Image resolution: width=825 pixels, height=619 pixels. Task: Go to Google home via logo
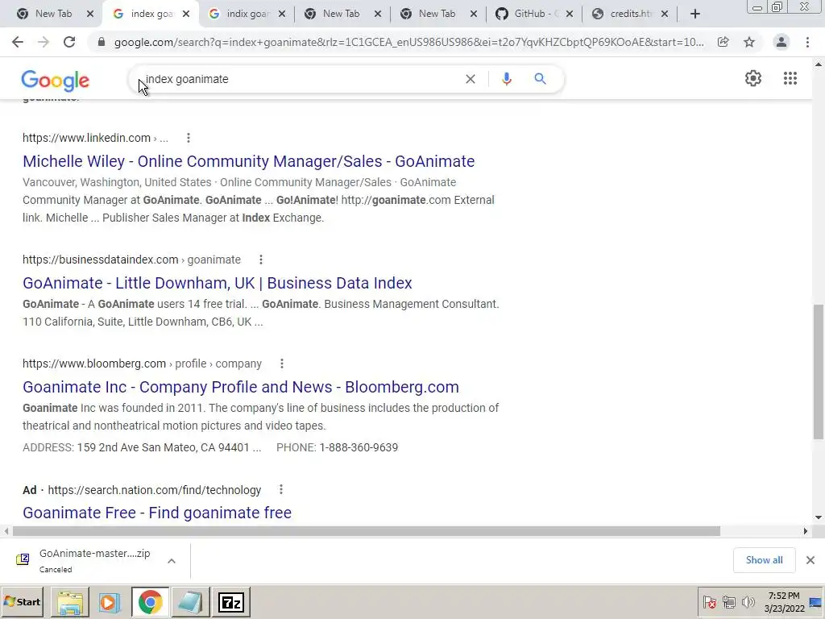coord(56,81)
